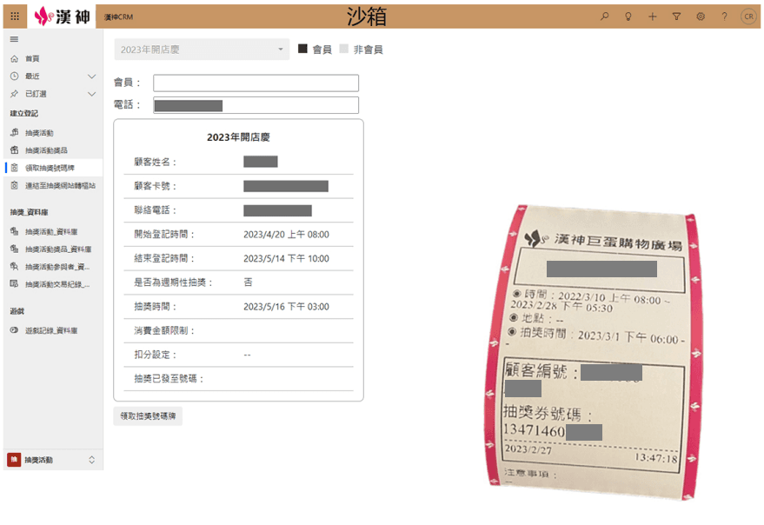Click the 抽獎活動_資料庫 icon

coord(14,231)
